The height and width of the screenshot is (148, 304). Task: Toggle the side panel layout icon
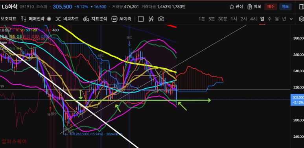[301, 7]
